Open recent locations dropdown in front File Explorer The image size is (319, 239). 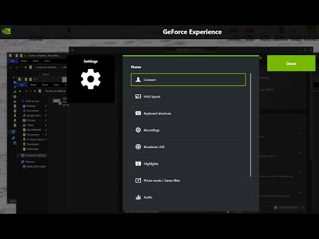(31, 91)
